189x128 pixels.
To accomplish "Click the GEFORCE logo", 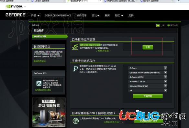I will [16, 15].
